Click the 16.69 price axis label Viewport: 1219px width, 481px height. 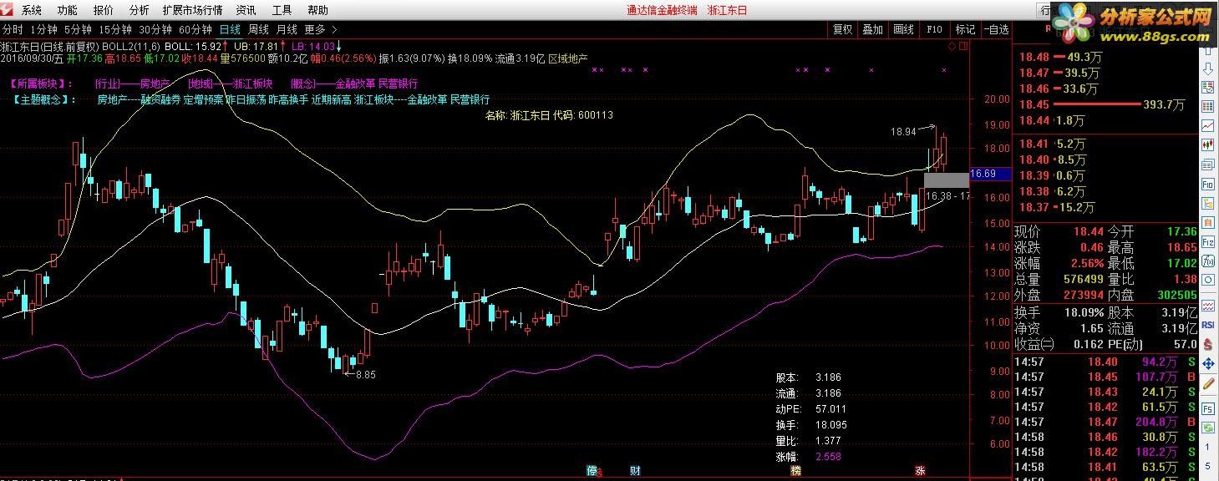(991, 175)
